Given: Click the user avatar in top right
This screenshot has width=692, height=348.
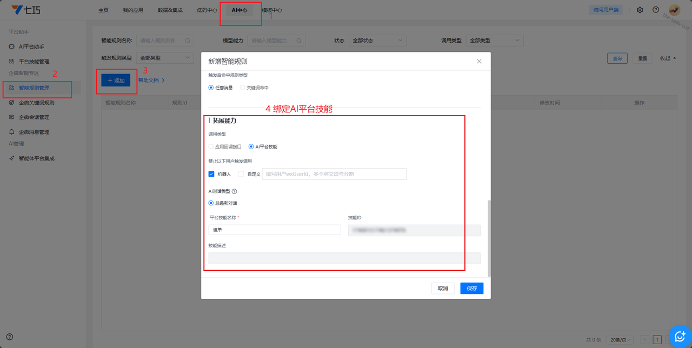Looking at the screenshot, I should click(x=674, y=10).
